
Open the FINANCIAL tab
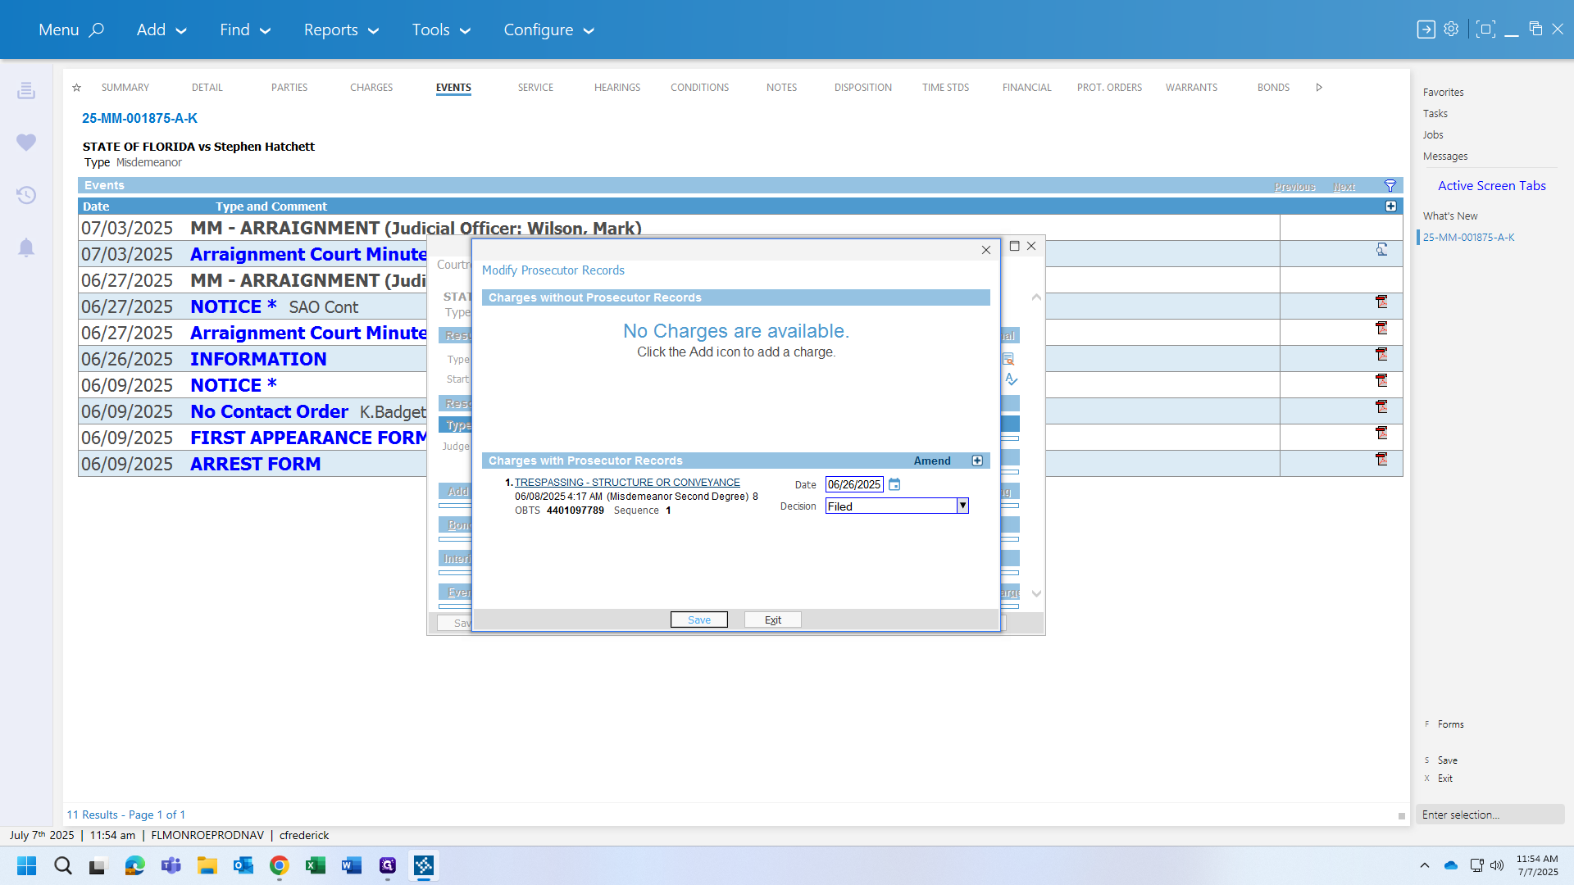click(1026, 88)
